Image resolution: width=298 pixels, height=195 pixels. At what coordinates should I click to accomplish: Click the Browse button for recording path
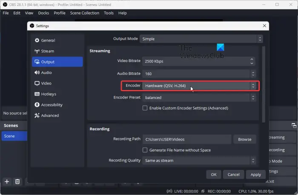(x=245, y=139)
